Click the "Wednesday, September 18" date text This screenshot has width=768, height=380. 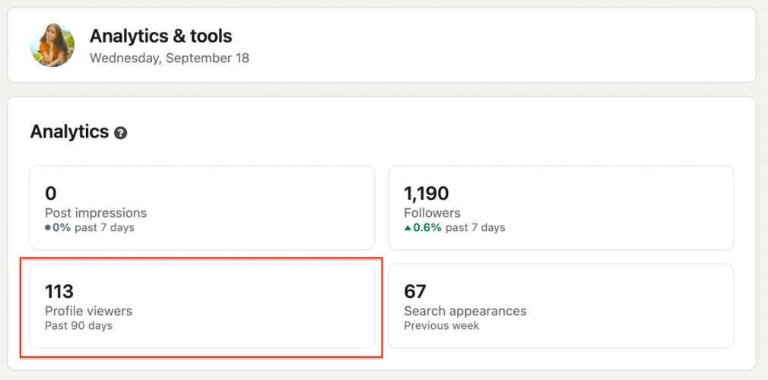click(x=169, y=58)
